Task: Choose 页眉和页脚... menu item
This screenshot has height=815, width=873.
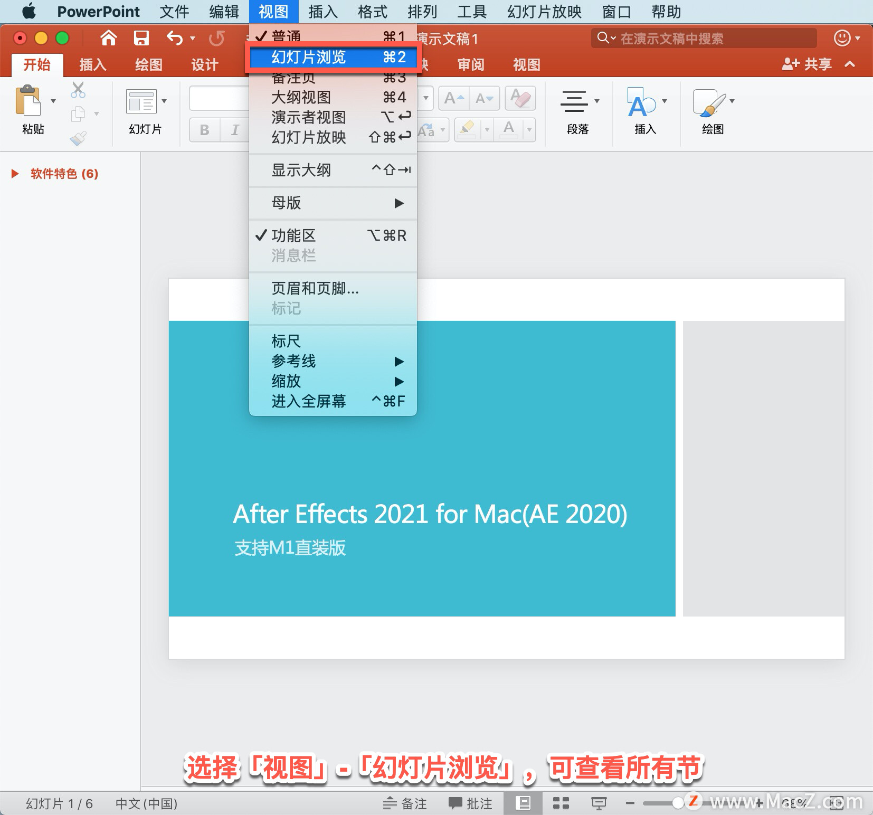Action: pyautogui.click(x=333, y=289)
